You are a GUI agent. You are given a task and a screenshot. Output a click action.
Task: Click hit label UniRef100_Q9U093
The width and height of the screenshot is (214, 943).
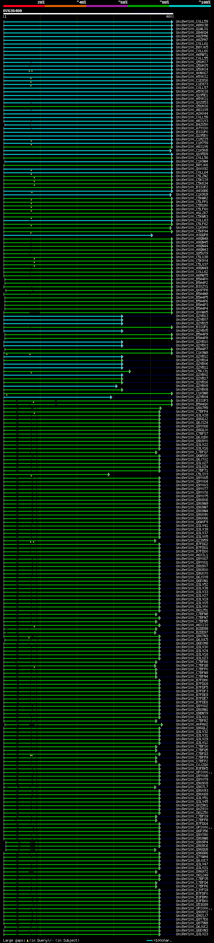coord(192,791)
